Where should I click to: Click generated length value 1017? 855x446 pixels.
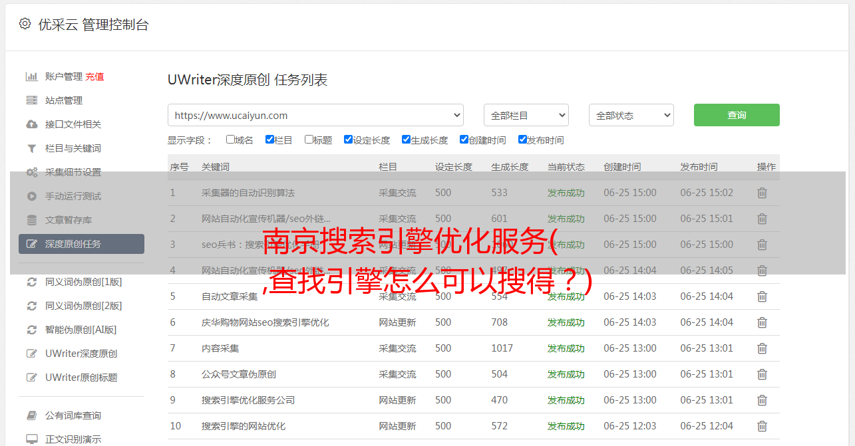502,348
